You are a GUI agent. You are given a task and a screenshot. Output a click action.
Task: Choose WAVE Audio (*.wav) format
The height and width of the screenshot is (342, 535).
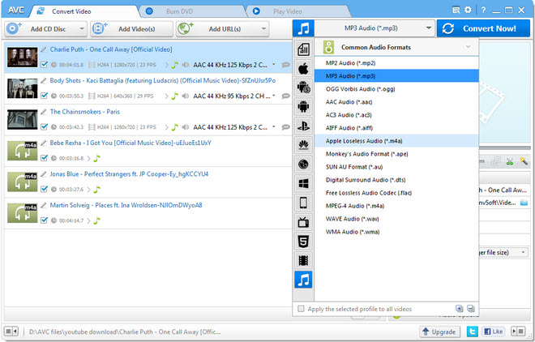pyautogui.click(x=396, y=219)
